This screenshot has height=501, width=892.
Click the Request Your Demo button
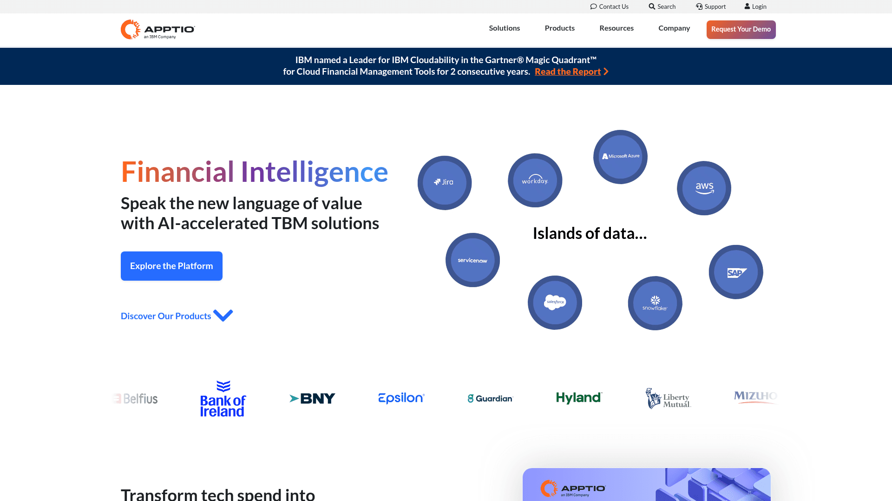tap(741, 29)
